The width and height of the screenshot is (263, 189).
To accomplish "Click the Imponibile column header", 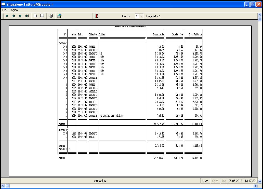I will (x=158, y=34).
